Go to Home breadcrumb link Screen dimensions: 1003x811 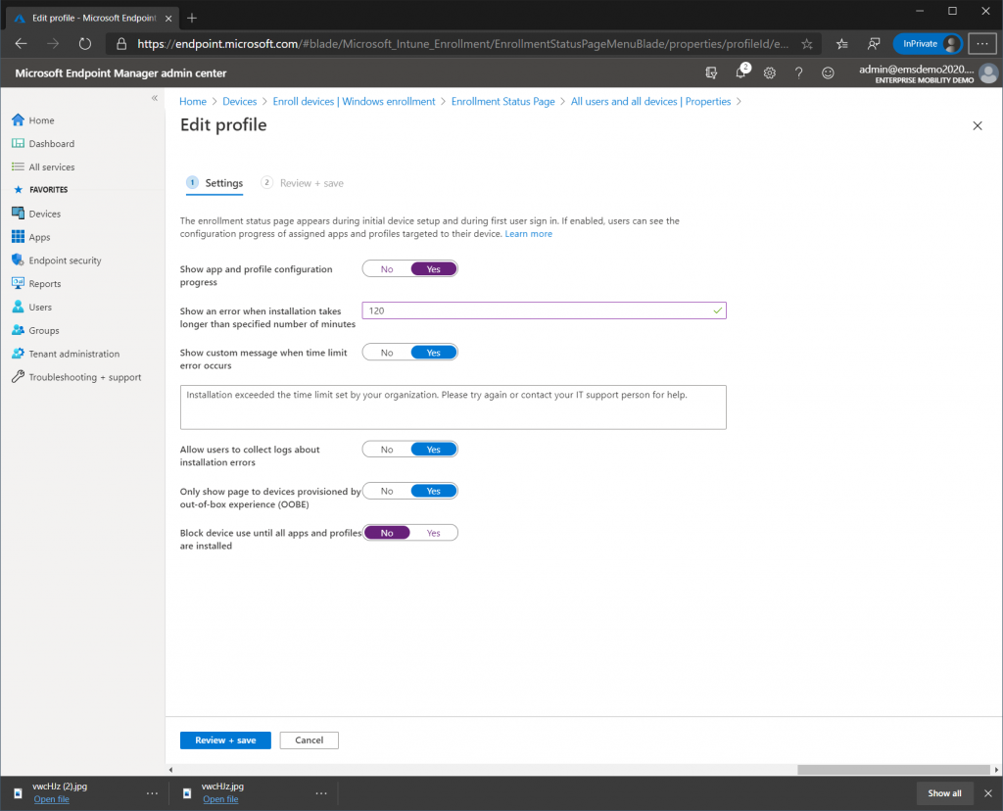pos(193,102)
